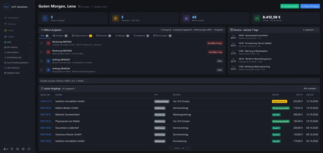Go to the next page arrow
The width and height of the screenshot is (323, 153).
click(188, 148)
